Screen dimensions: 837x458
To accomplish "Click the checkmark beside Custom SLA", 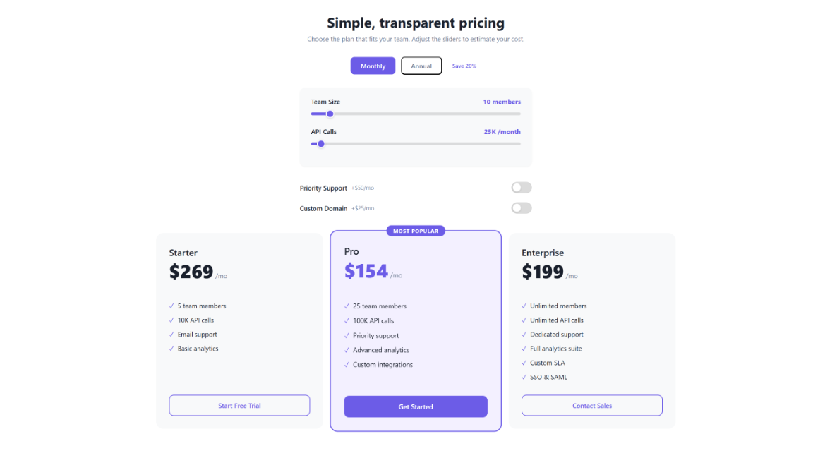I will tap(523, 363).
